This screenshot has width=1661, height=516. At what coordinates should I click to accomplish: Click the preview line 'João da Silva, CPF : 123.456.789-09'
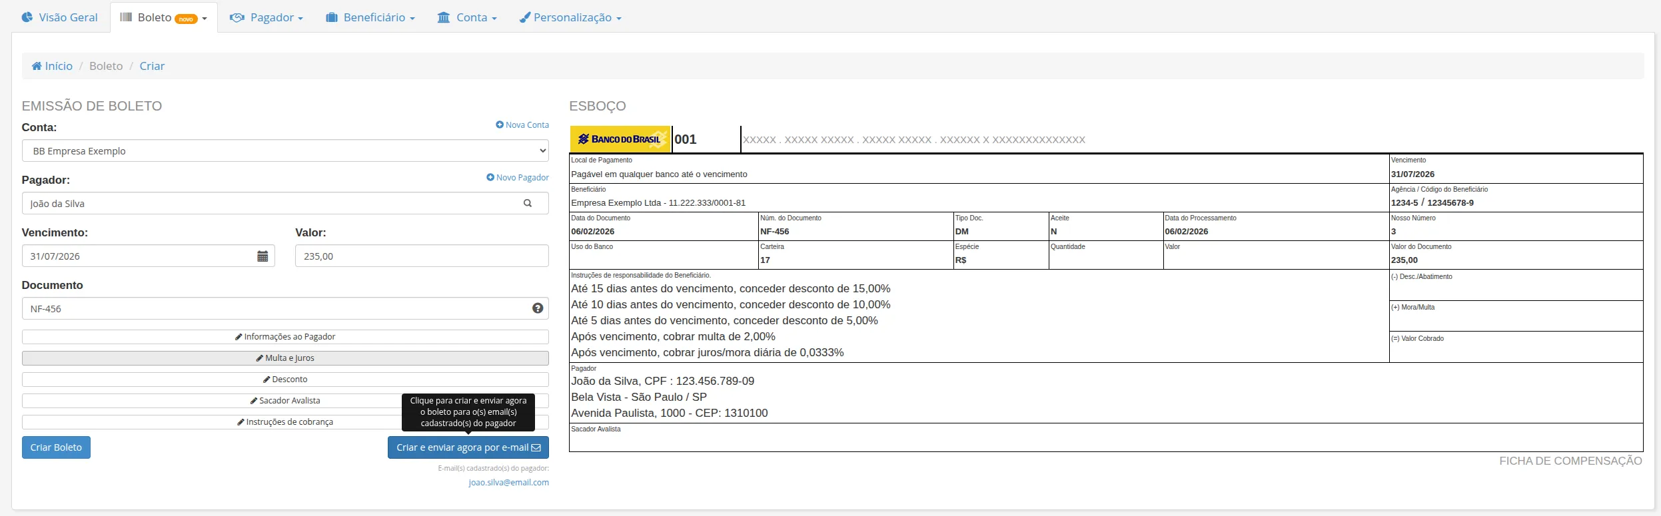[663, 381]
